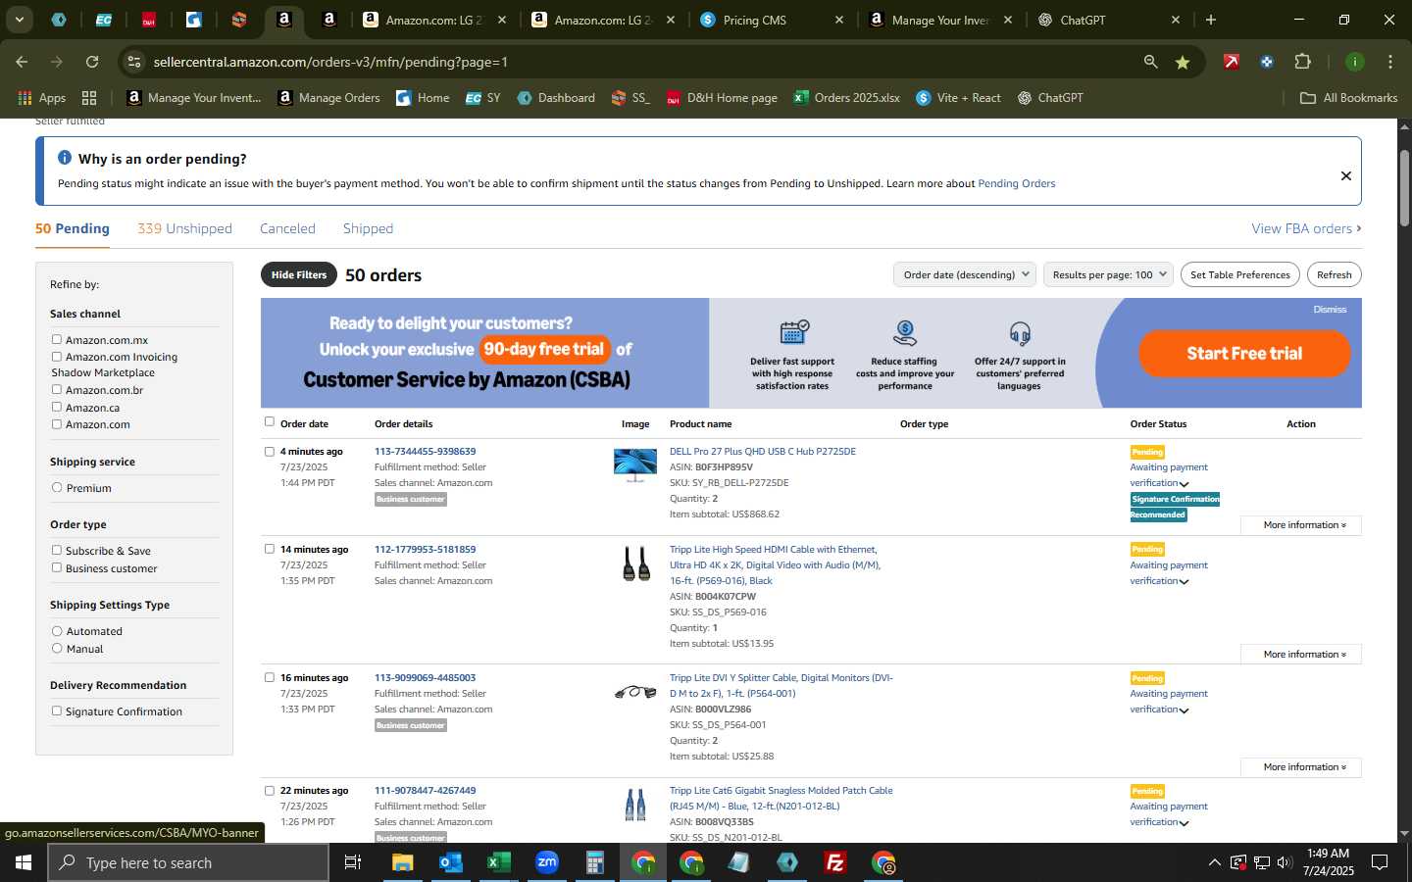Select Manual shipping settings radio
The image size is (1412, 882).
tap(57, 648)
